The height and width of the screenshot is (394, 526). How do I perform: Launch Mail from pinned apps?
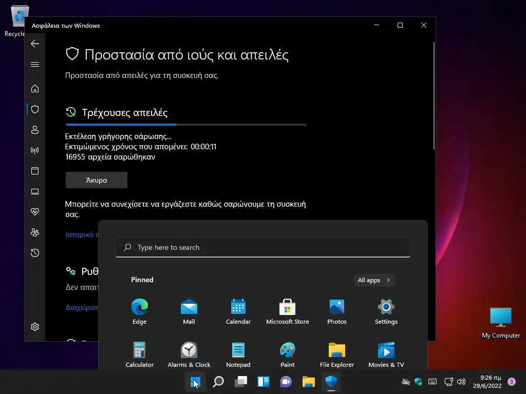[x=189, y=311]
